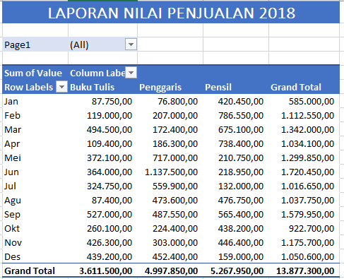Click cell value 1.579.950,00
Viewport: 344px width, 279px height.
[x=307, y=215]
